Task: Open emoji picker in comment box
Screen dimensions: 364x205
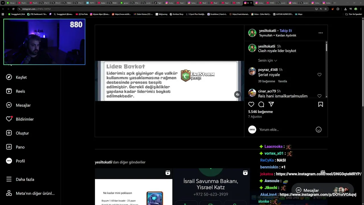Action: point(318,130)
